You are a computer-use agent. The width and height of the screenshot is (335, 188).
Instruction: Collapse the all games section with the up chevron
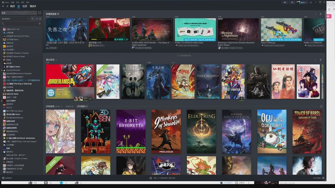click(x=321, y=106)
